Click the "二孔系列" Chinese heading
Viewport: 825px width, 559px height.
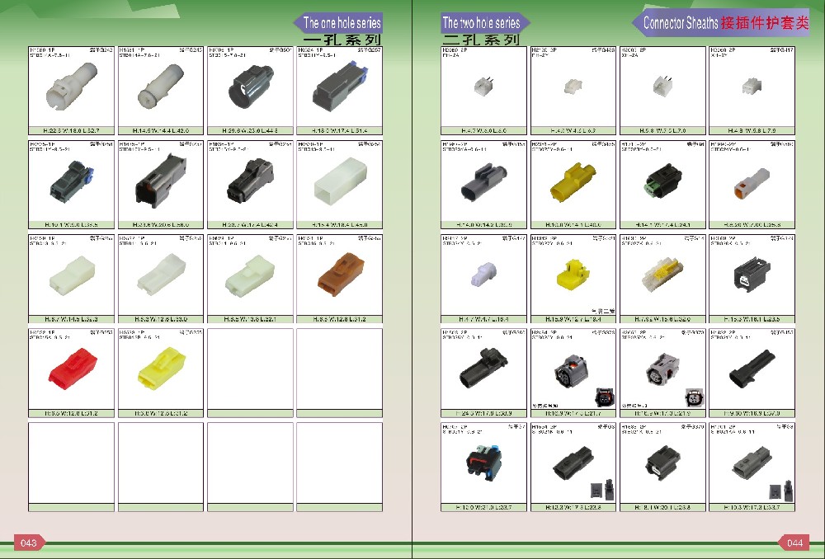coord(481,40)
